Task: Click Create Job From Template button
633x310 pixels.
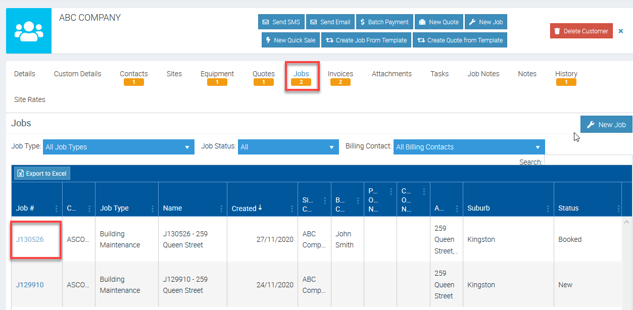Action: click(366, 40)
